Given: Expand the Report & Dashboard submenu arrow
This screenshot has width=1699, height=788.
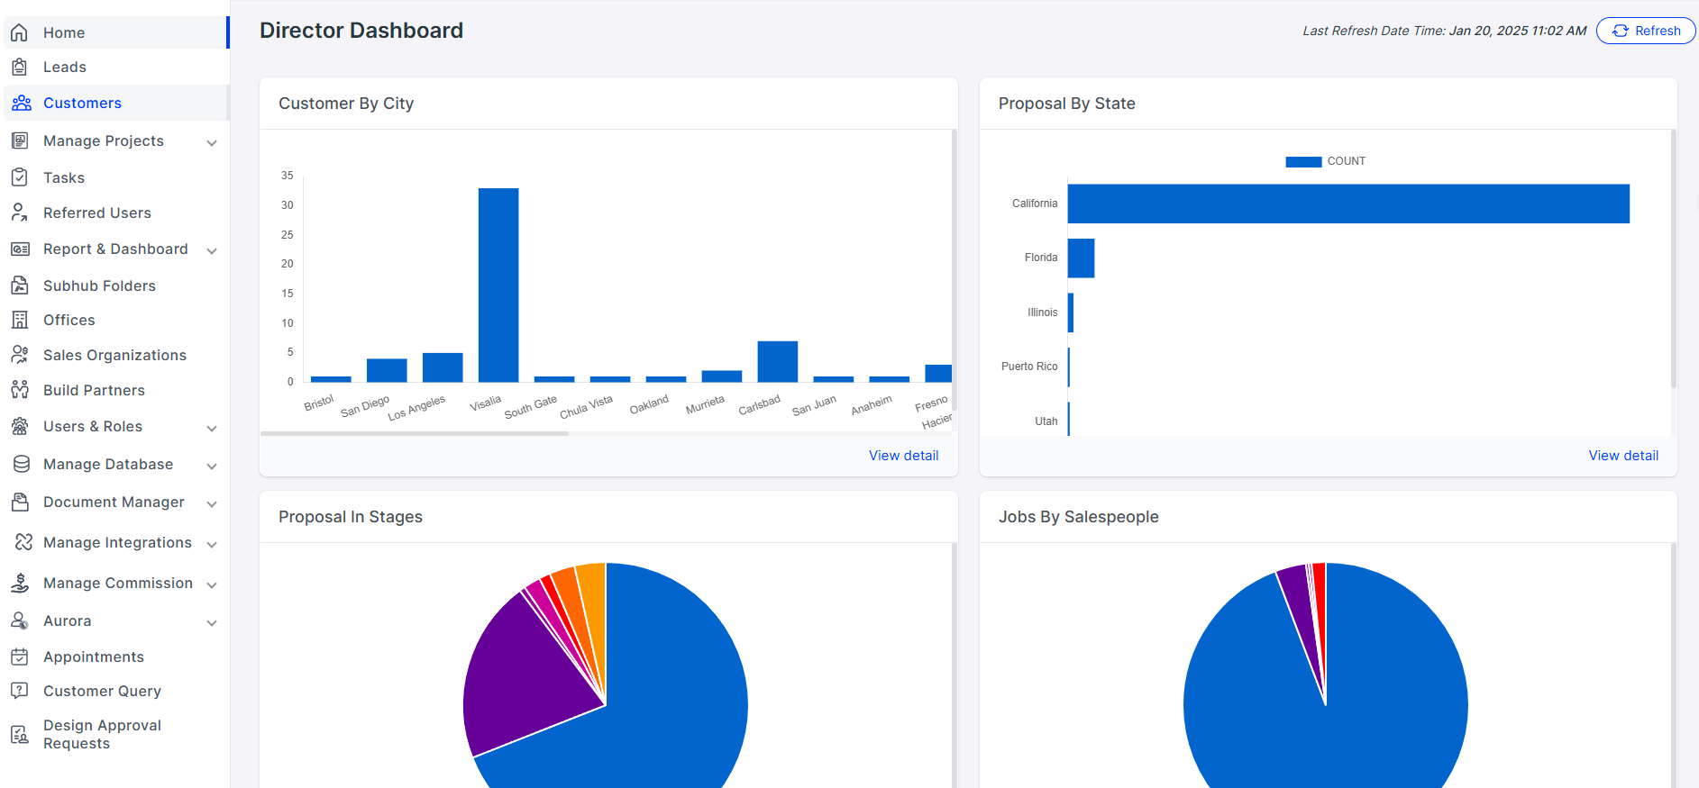Looking at the screenshot, I should [x=212, y=250].
